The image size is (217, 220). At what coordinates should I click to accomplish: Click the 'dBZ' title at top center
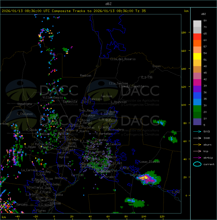pos(108,4)
